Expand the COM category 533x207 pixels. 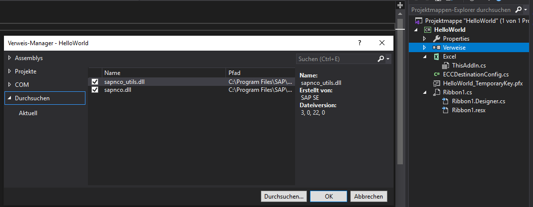point(9,85)
